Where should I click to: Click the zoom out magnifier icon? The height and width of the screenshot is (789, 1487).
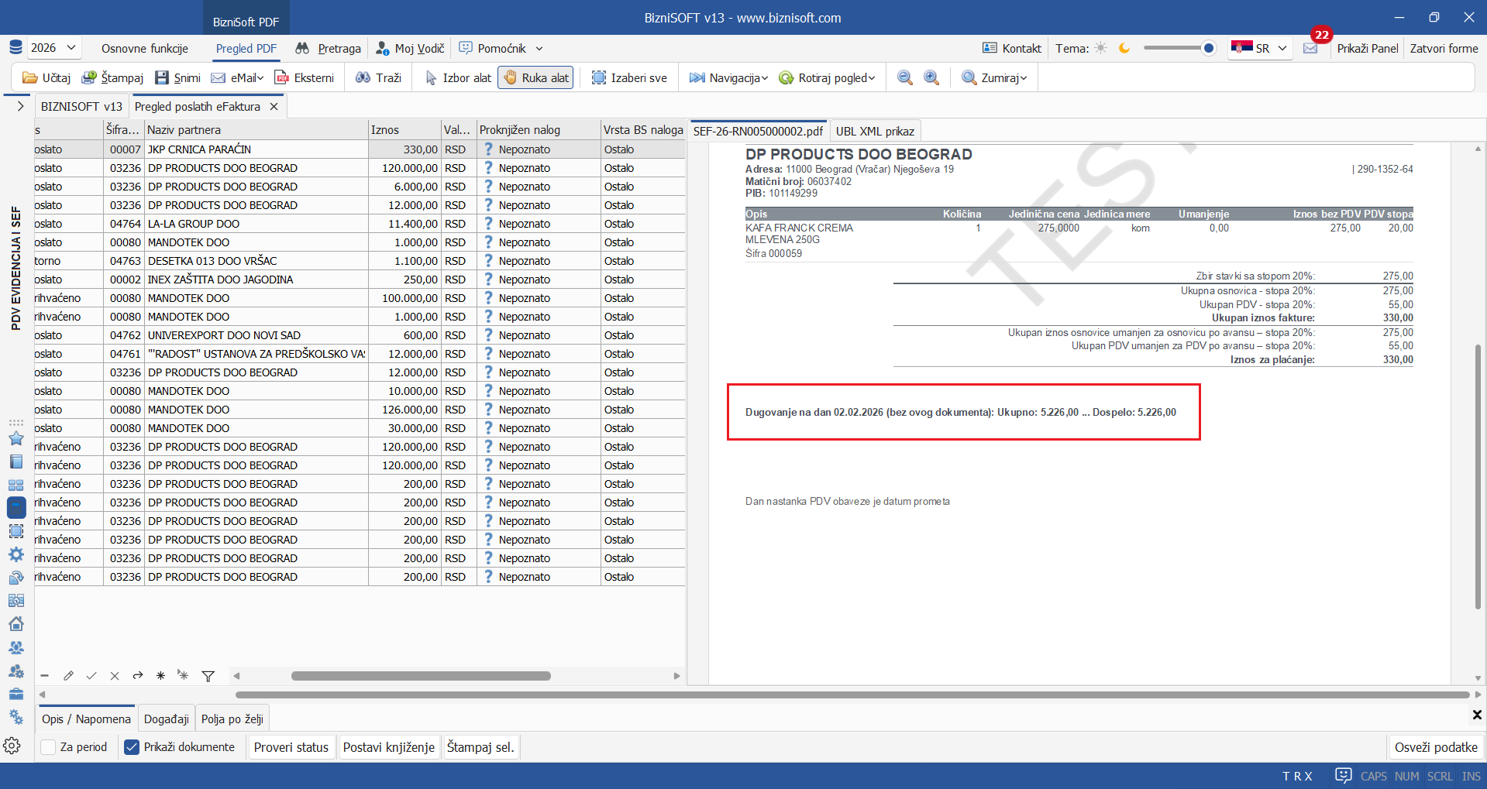904,77
